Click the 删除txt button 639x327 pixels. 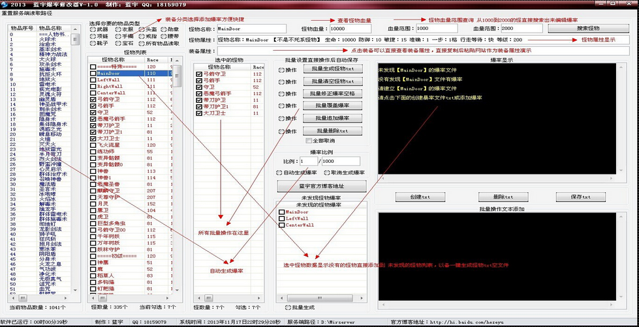pos(503,197)
